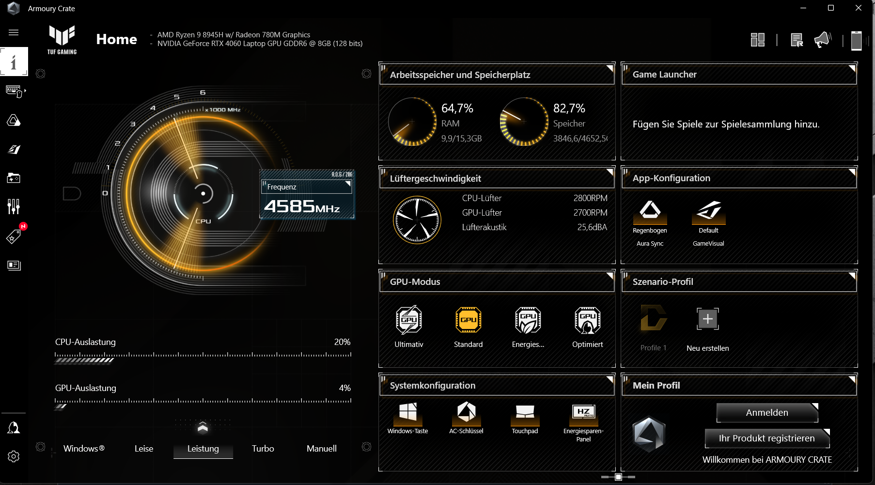
Task: Expand the Szenario-Profil panel corner arrow
Action: click(x=852, y=275)
